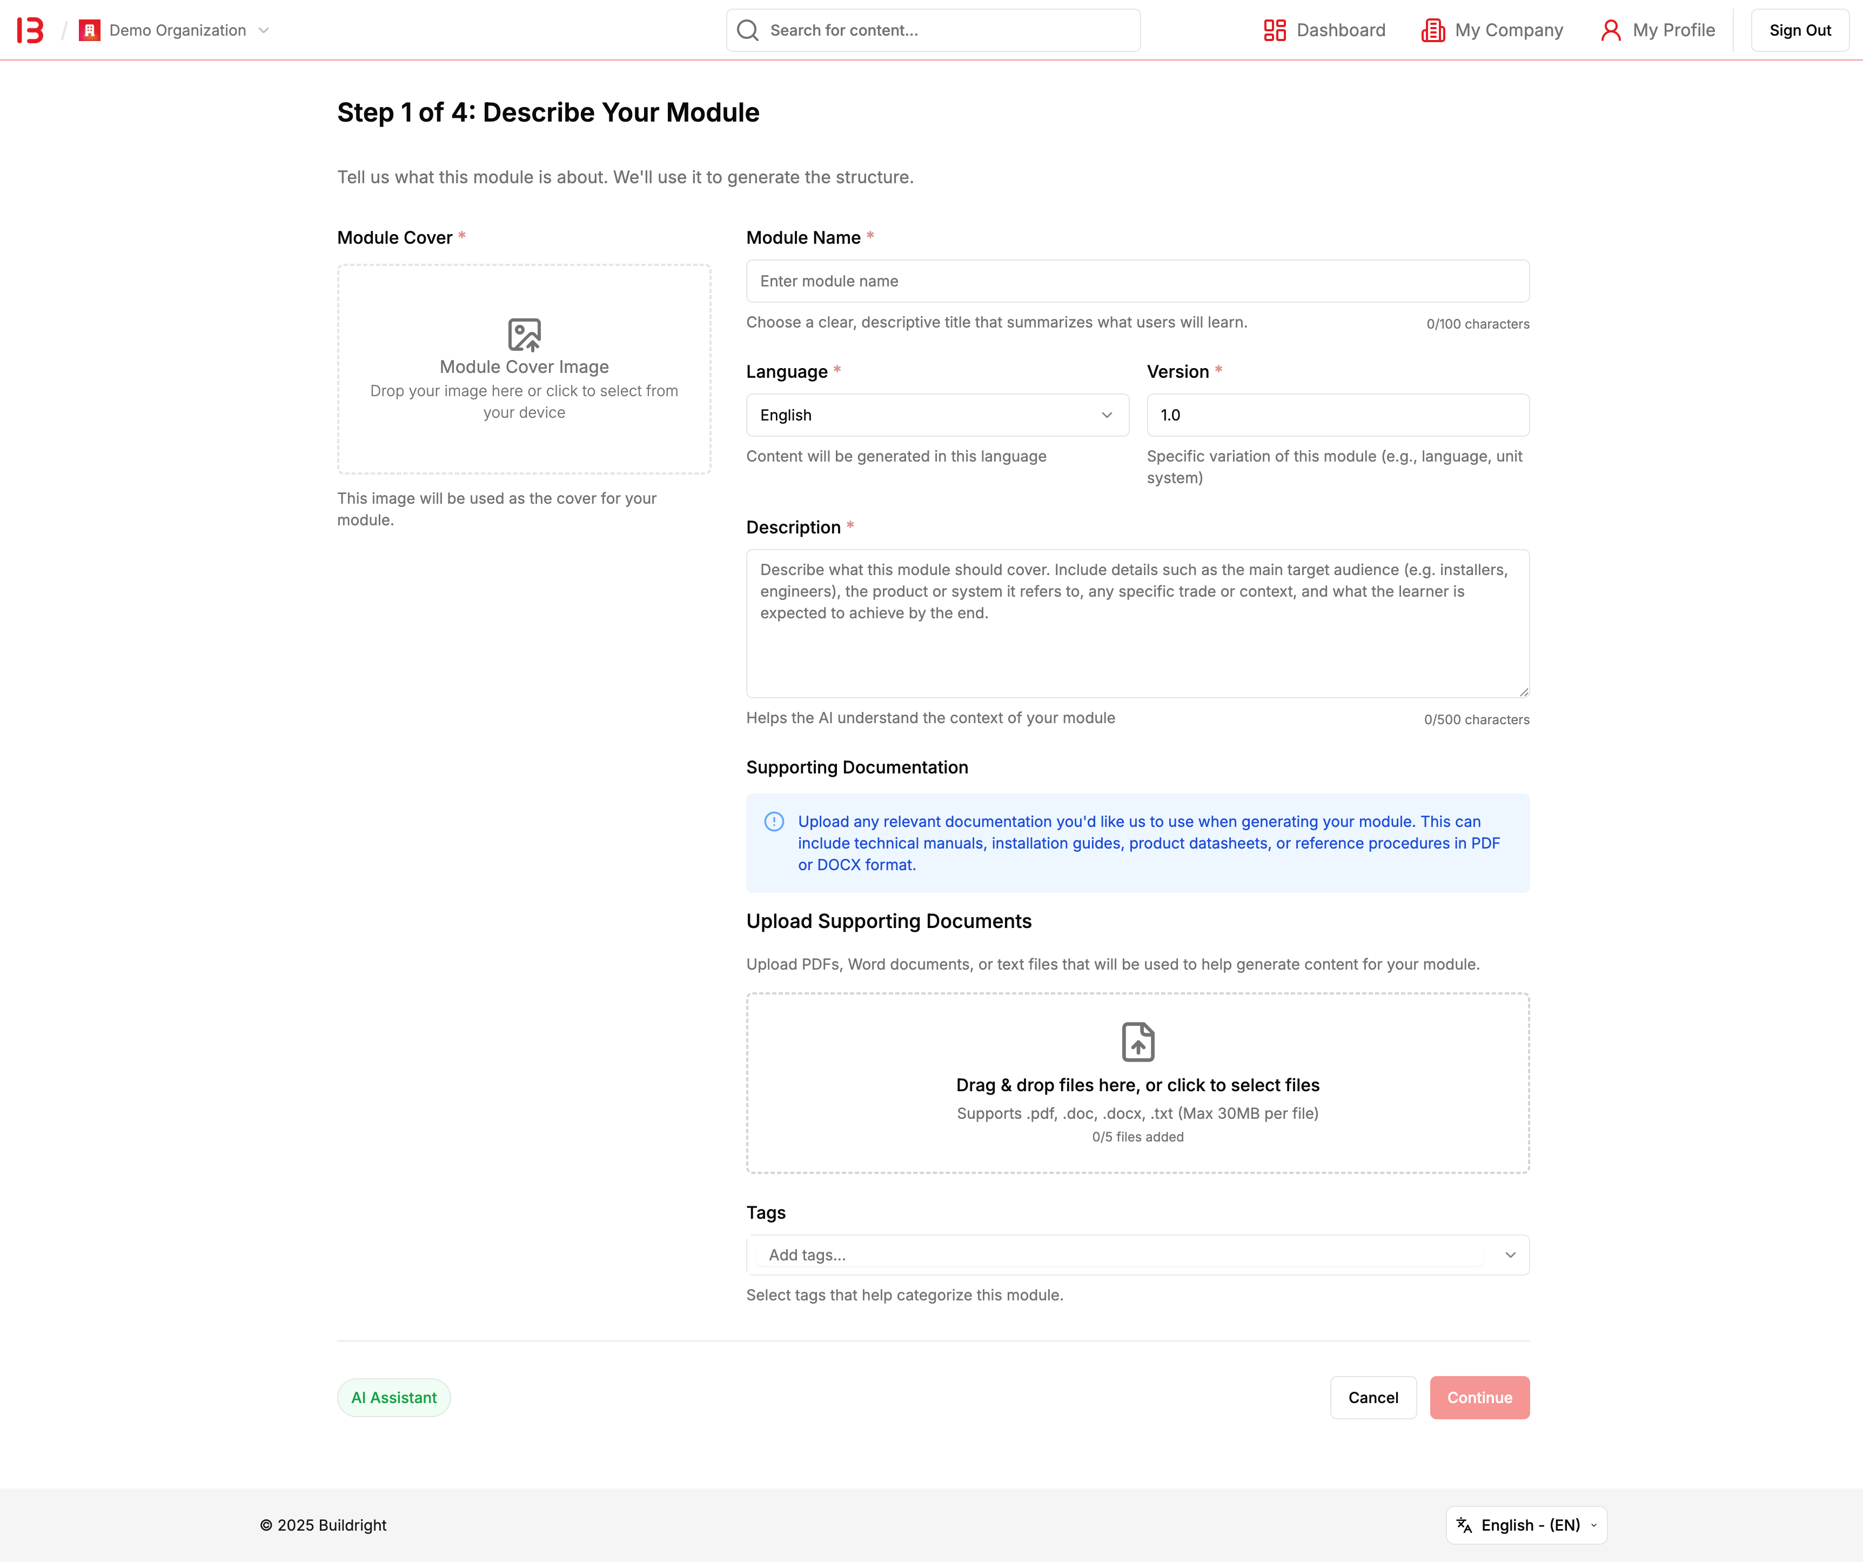This screenshot has height=1562, width=1863.
Task: Open the Language dropdown set to English
Action: click(x=937, y=415)
